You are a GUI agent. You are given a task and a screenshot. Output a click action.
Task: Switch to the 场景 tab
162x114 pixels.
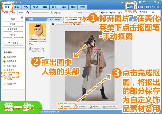54,7
